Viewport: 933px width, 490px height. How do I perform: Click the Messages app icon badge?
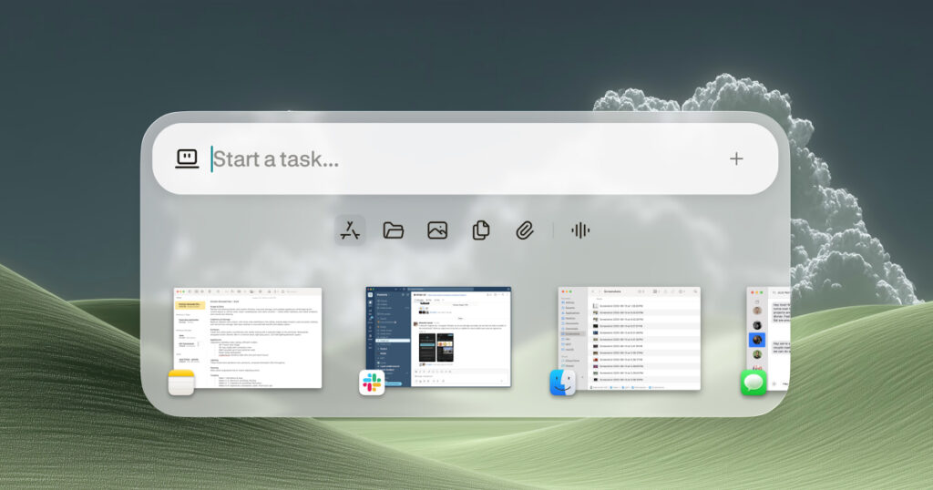click(754, 383)
